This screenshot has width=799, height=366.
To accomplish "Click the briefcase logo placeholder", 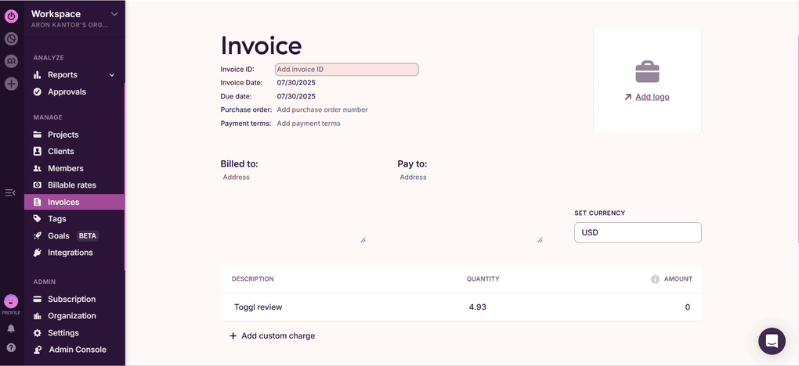I will 647,72.
